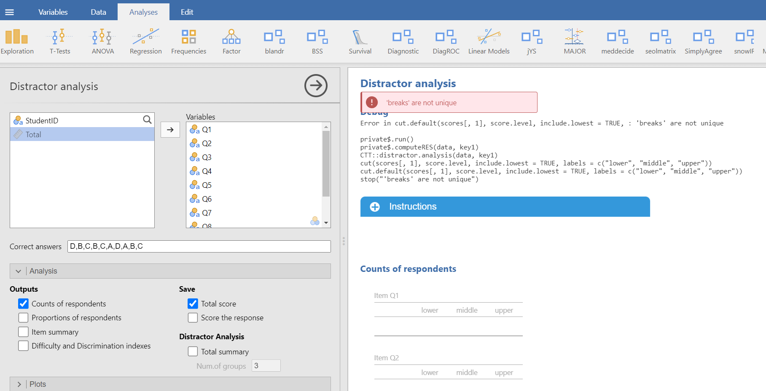Screen dimensions: 766x391
Task: Select Q3 in the Variables box
Action: [254, 157]
